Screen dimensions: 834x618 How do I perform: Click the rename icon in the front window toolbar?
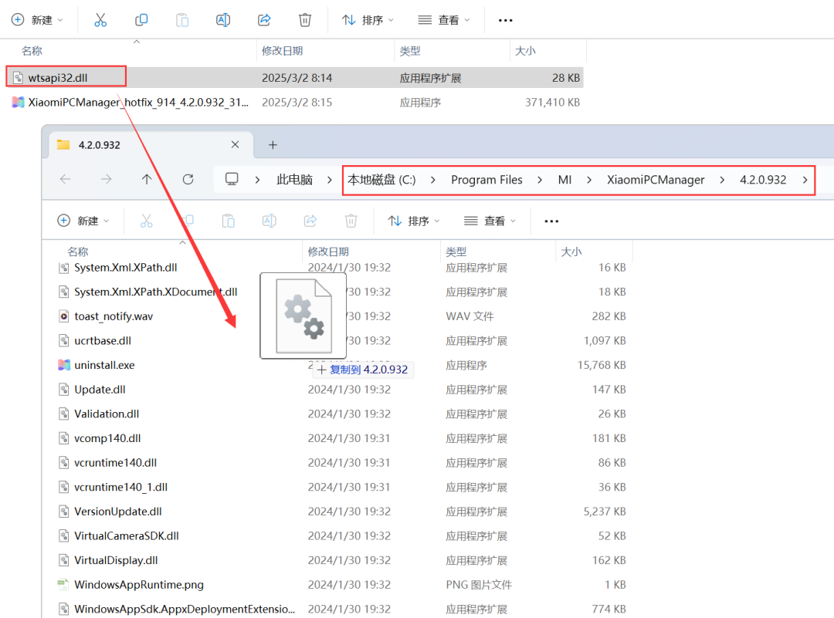click(x=270, y=221)
